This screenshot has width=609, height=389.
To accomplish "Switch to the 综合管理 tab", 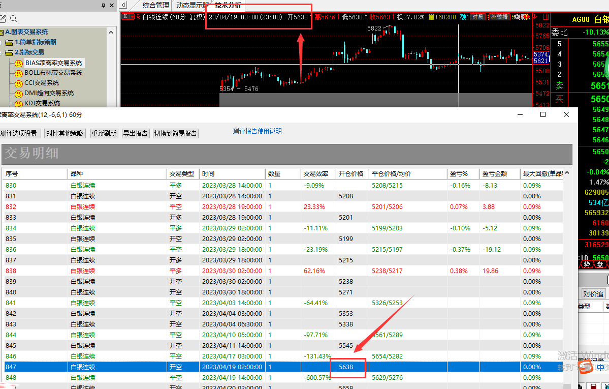I will [x=155, y=6].
